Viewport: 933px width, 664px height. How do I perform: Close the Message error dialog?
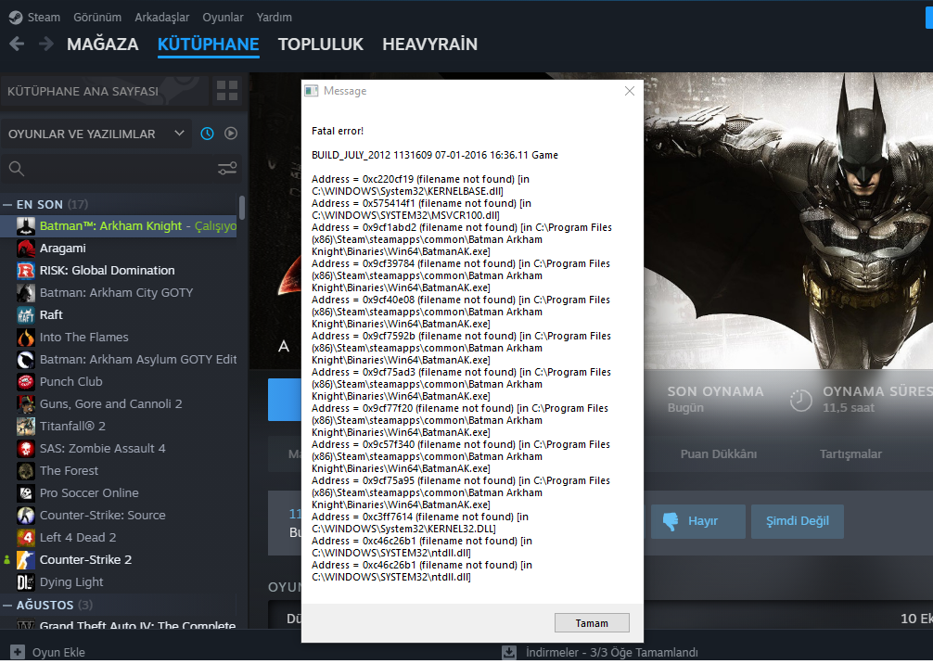[x=630, y=91]
